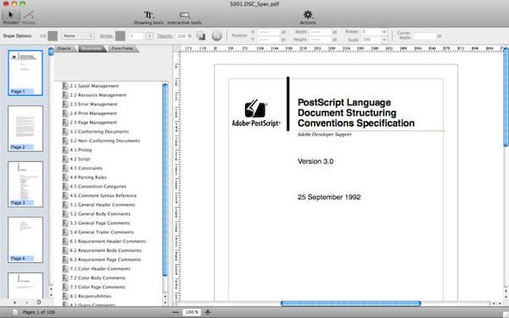
Task: Switch to the Objects tab
Action: click(64, 48)
